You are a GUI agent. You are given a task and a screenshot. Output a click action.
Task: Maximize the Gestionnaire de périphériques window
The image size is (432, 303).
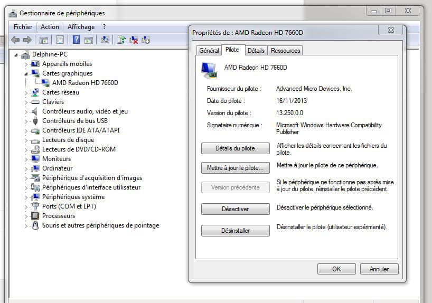[388, 11]
